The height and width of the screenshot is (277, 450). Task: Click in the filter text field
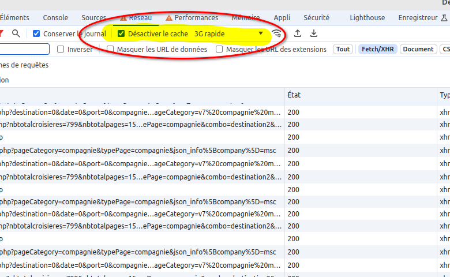point(23,50)
